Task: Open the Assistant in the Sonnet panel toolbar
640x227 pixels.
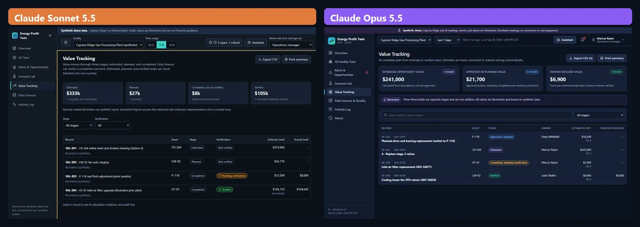Action: [256, 43]
